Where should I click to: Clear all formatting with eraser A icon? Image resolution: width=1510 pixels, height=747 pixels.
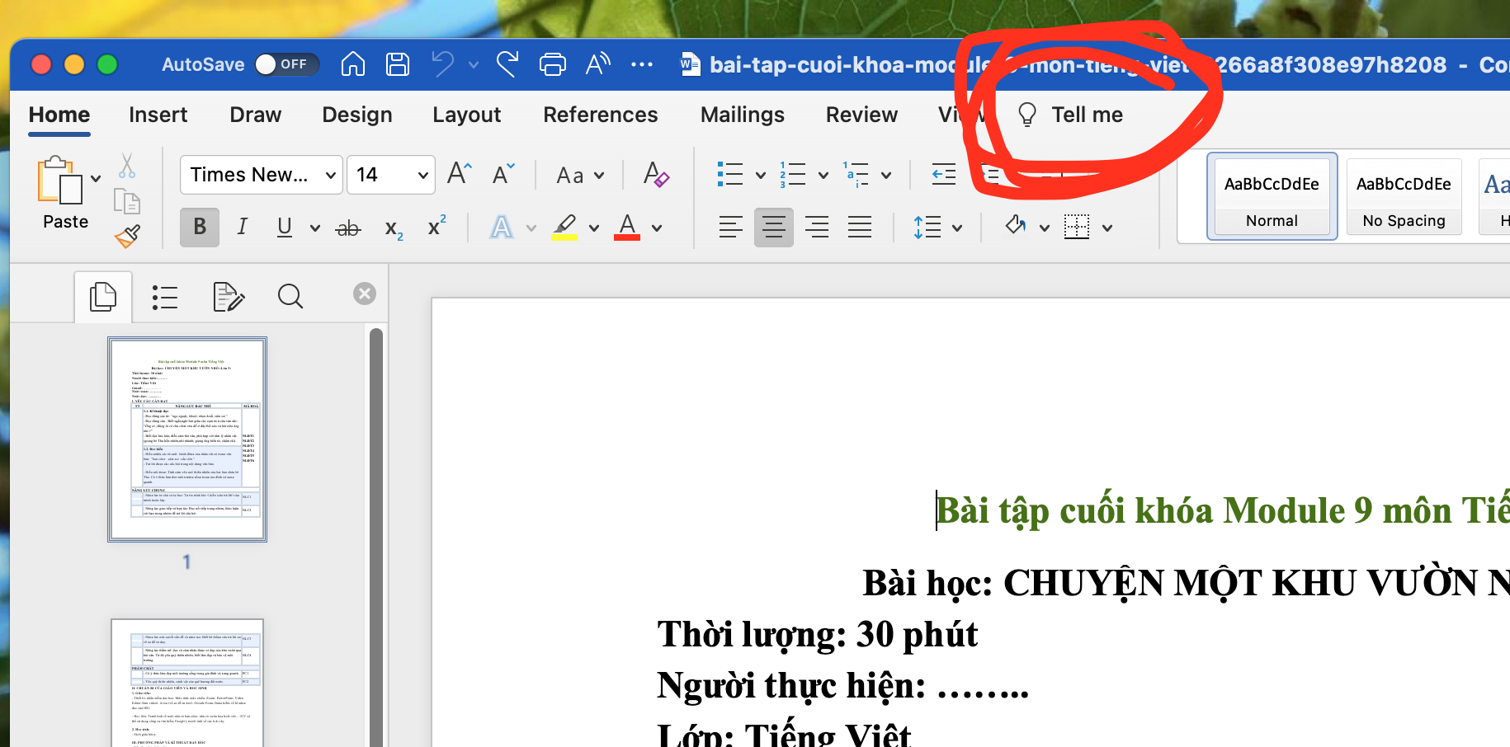(x=656, y=174)
